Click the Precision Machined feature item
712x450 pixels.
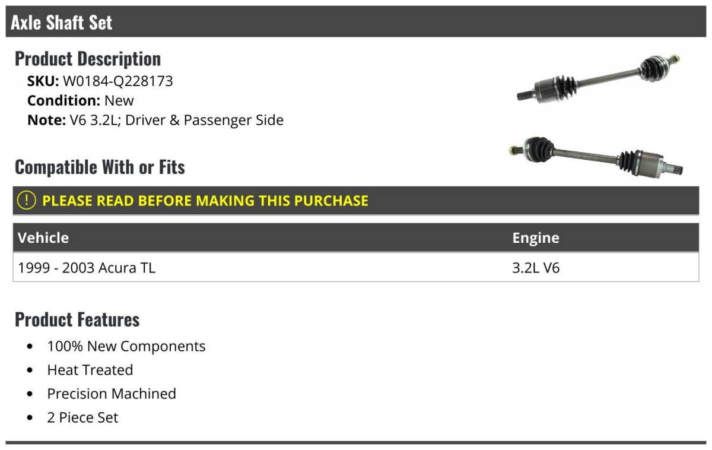click(112, 394)
